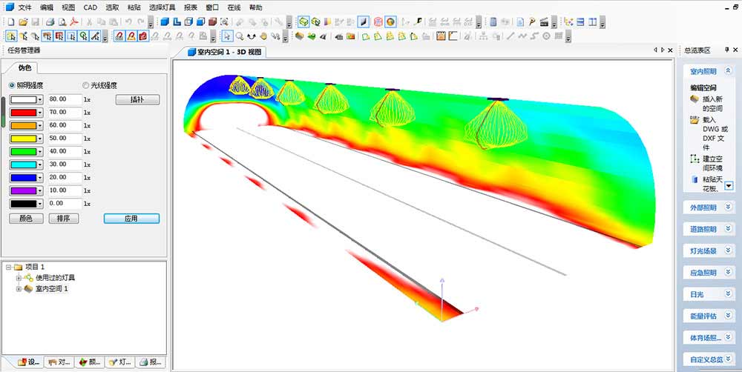This screenshot has height=372, width=742.
Task: Click the Print icon in toolbar
Action: click(x=50, y=21)
